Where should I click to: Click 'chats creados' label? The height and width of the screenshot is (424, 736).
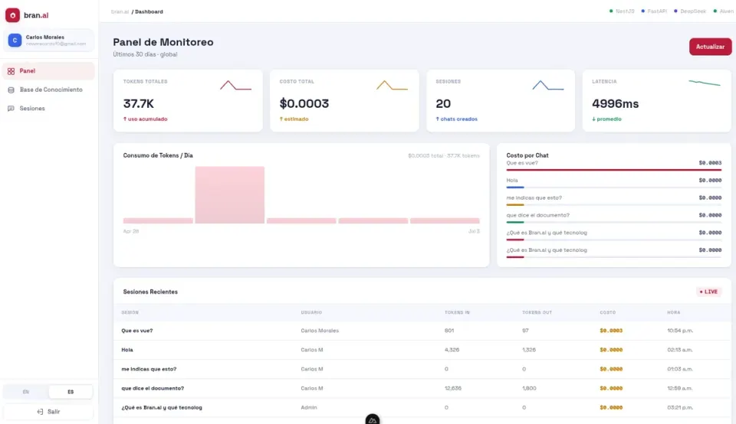(458, 119)
